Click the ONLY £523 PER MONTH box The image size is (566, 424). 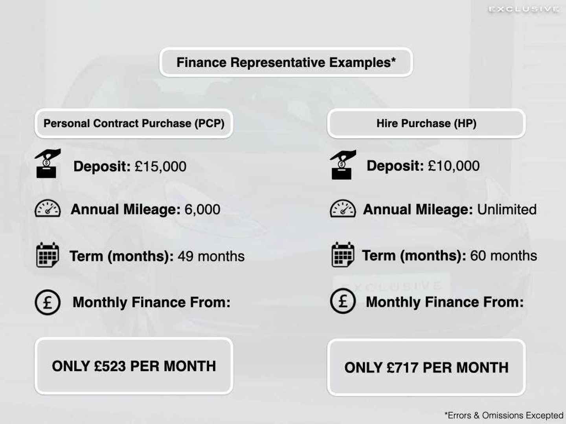pos(134,366)
